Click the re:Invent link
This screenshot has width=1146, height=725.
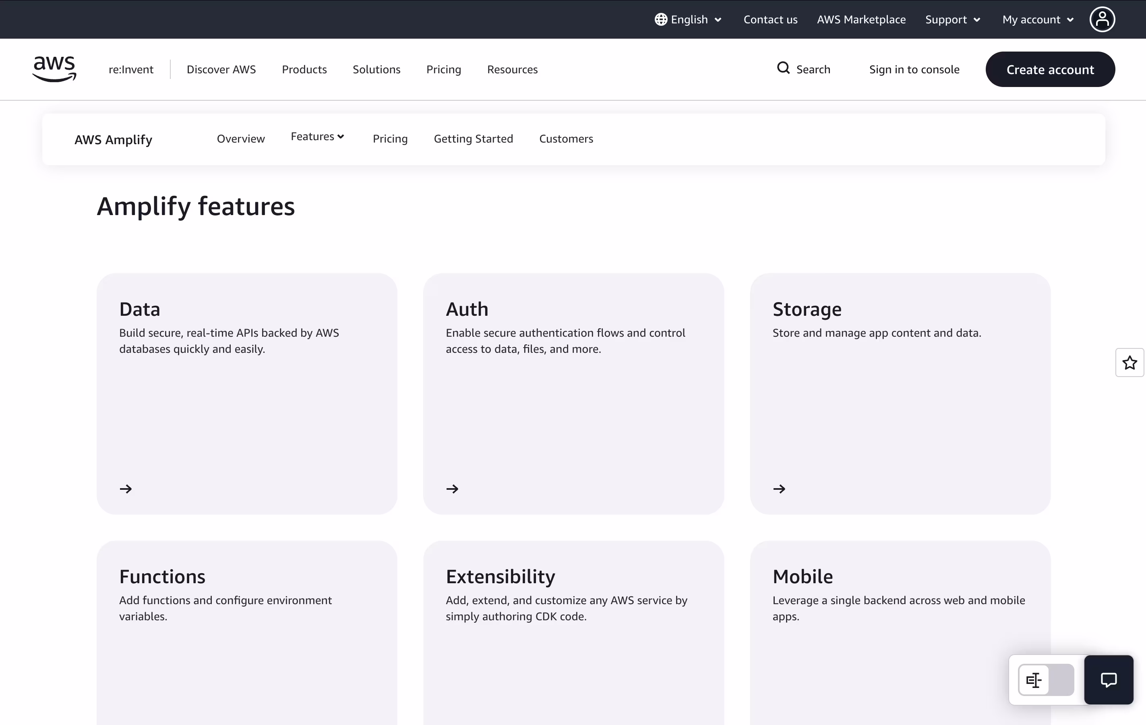131,70
